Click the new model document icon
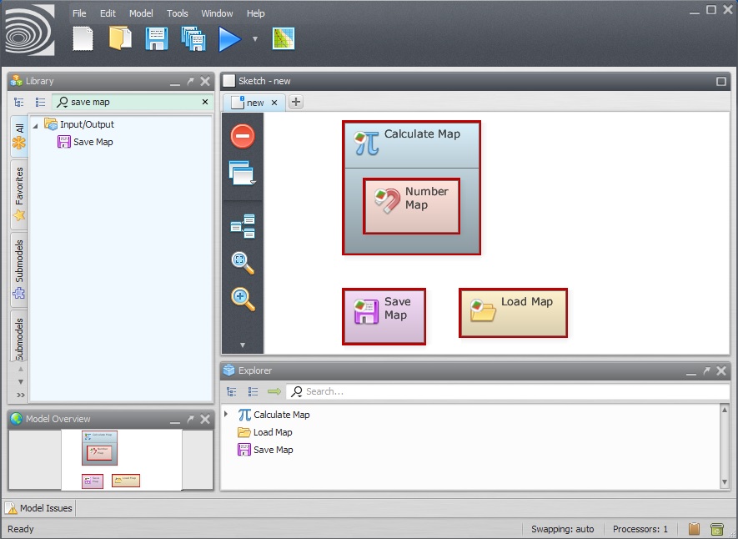The height and width of the screenshot is (539, 738). click(83, 38)
